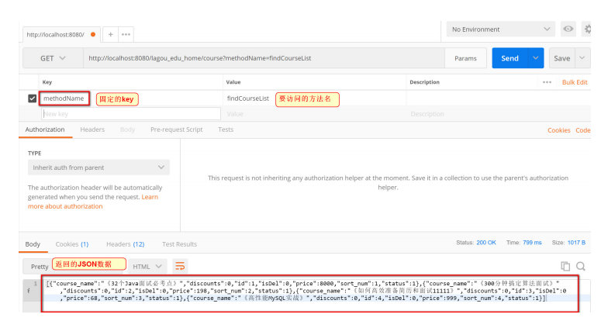Image resolution: width=608 pixels, height=328 pixels.
Task: Click the Params button
Action: tap(465, 58)
